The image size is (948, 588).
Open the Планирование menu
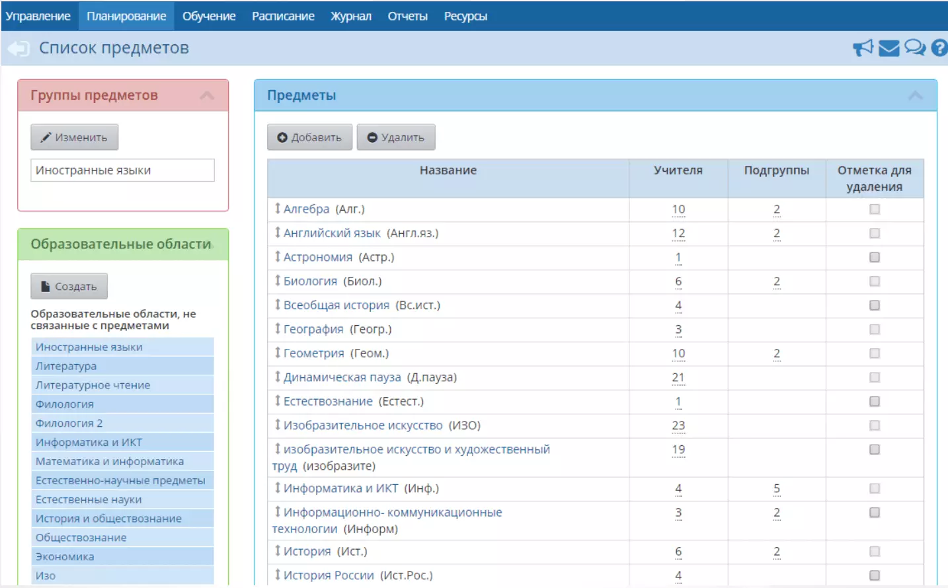tap(126, 16)
